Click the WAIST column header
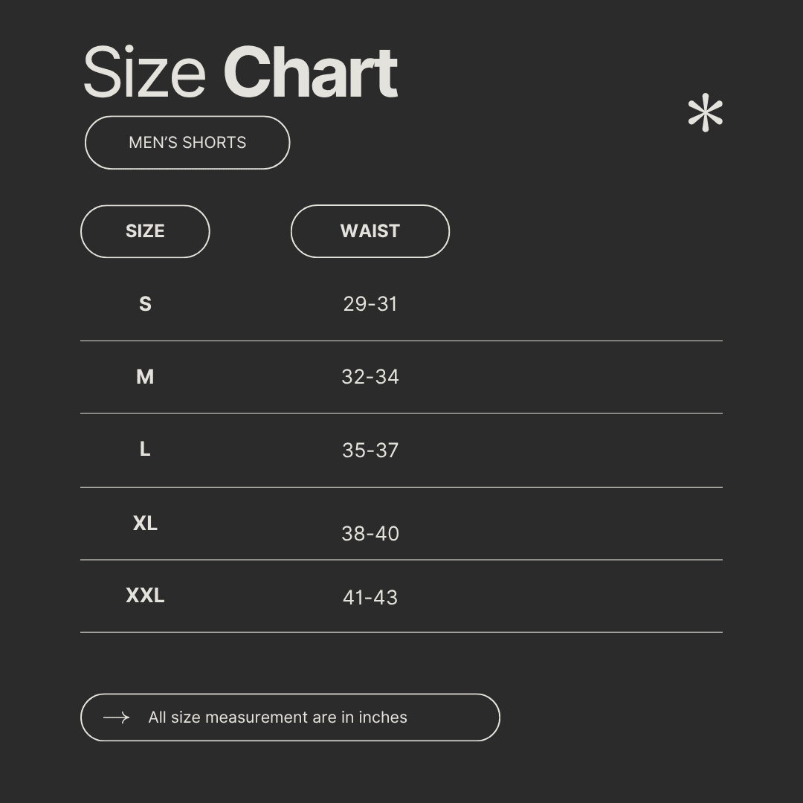803x803 pixels. click(370, 231)
